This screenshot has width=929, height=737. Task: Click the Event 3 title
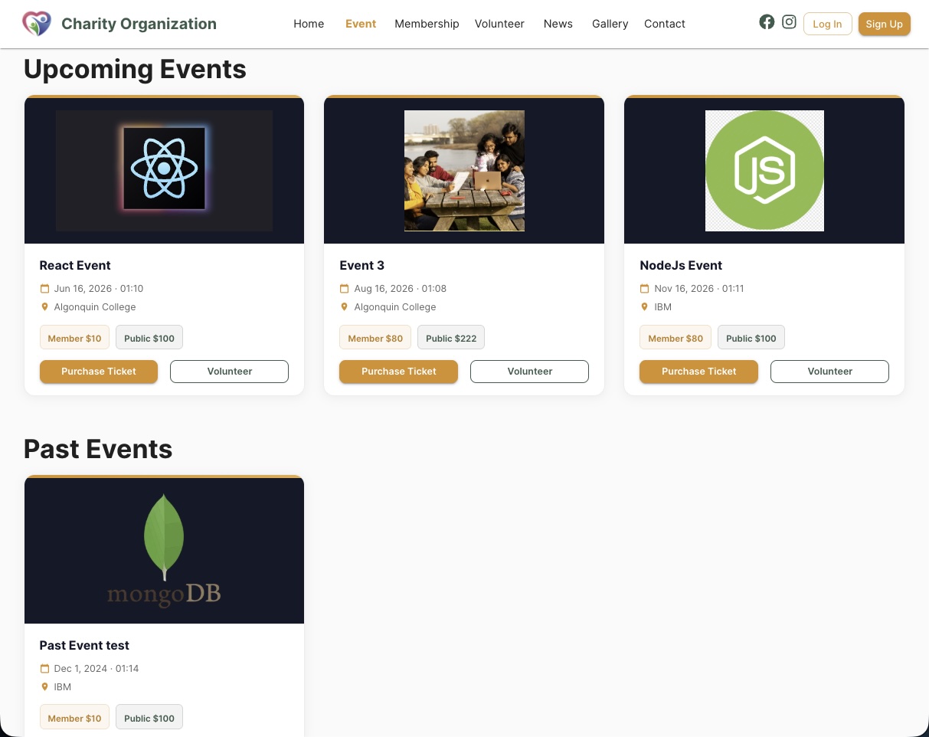click(x=361, y=265)
